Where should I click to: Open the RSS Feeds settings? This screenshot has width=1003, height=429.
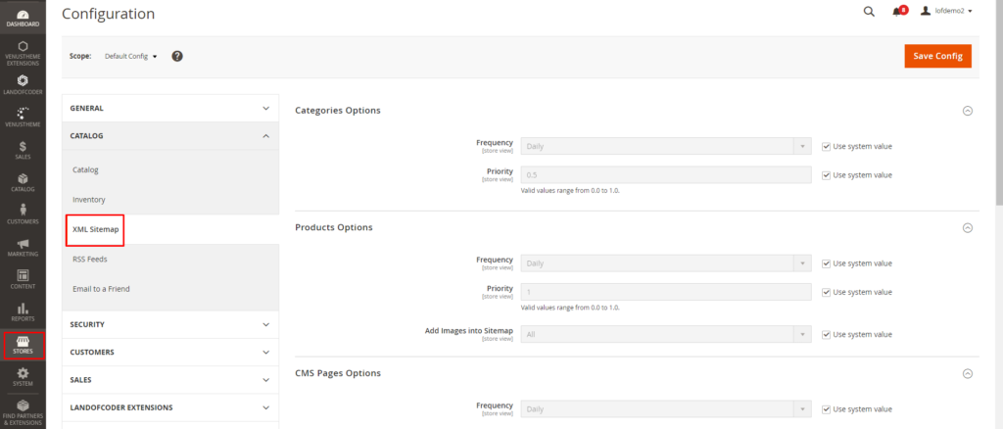click(x=90, y=259)
